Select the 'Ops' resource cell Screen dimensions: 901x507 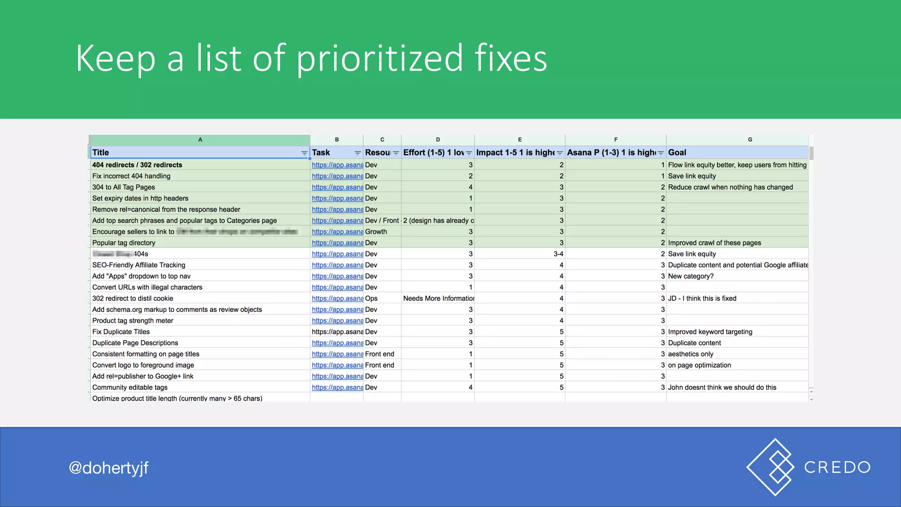(382, 298)
